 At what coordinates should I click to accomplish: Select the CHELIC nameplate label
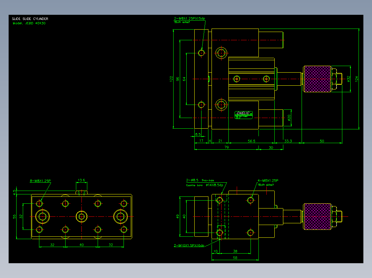click(244, 115)
